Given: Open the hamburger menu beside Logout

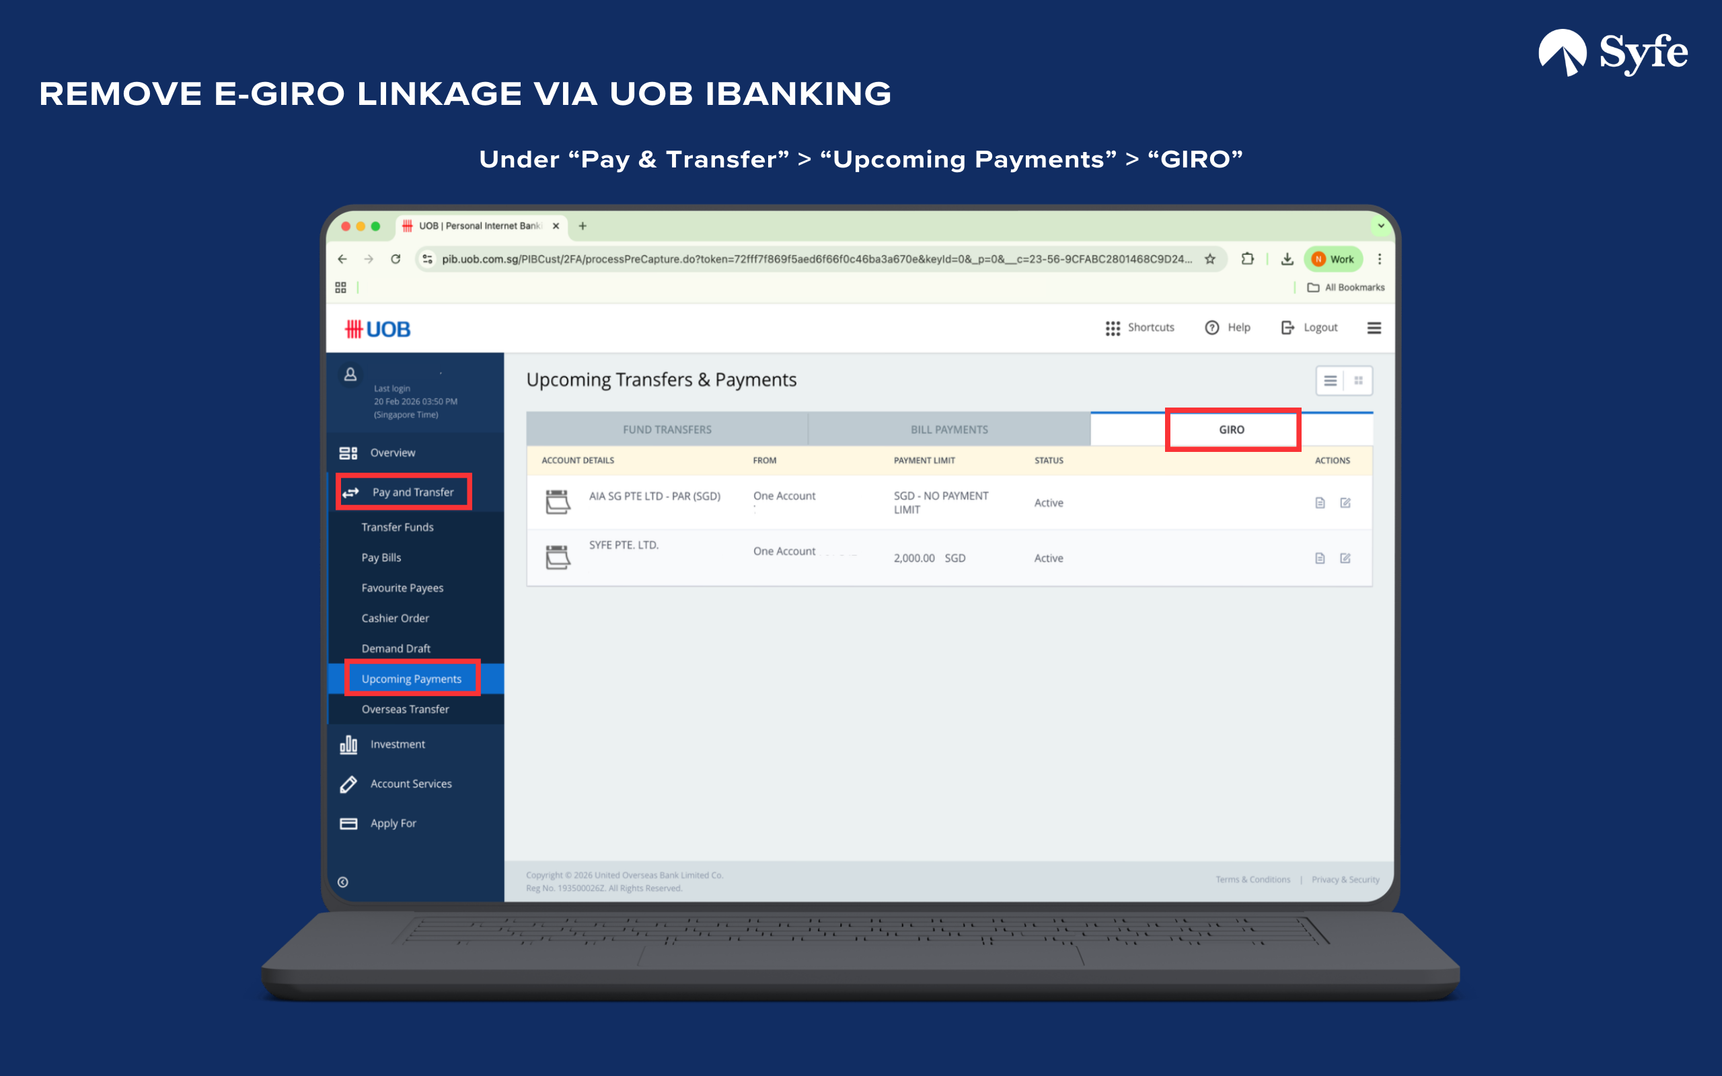Looking at the screenshot, I should pyautogui.click(x=1374, y=328).
